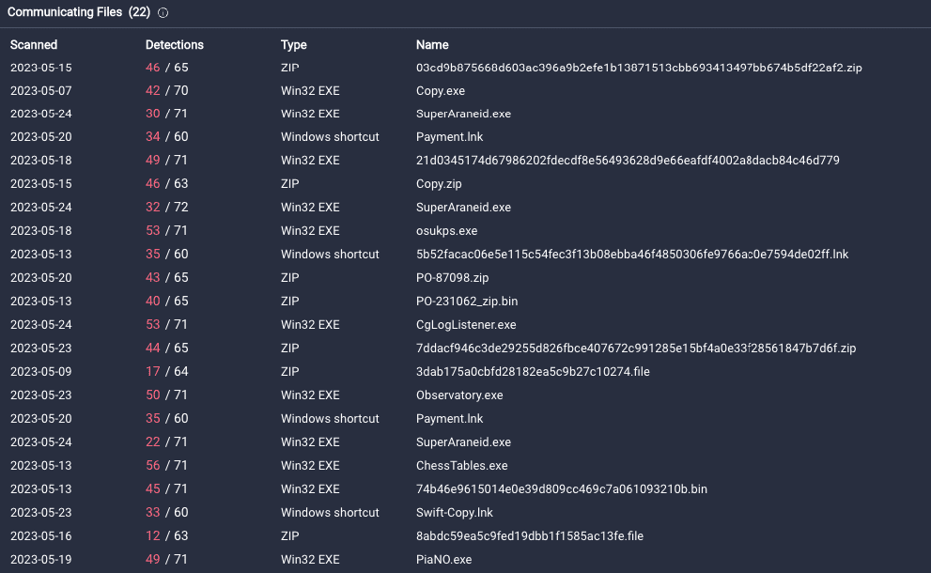Click the PiaNO.exe file name
Viewport: 931px width, 573px height.
pos(443,560)
